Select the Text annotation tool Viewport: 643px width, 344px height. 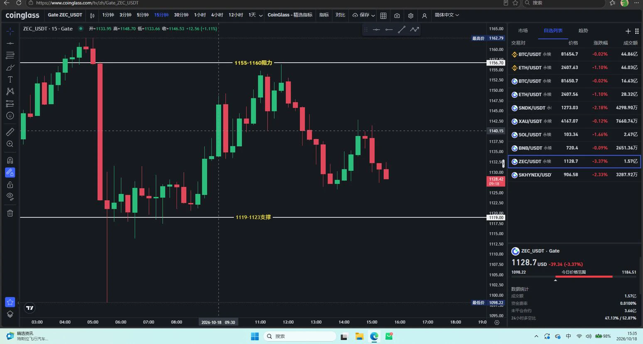pos(10,79)
